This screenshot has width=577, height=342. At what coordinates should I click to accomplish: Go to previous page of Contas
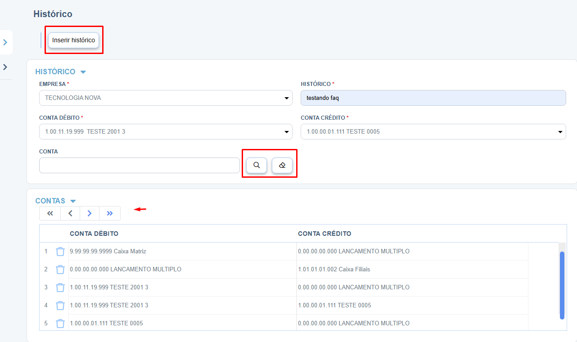coord(70,213)
